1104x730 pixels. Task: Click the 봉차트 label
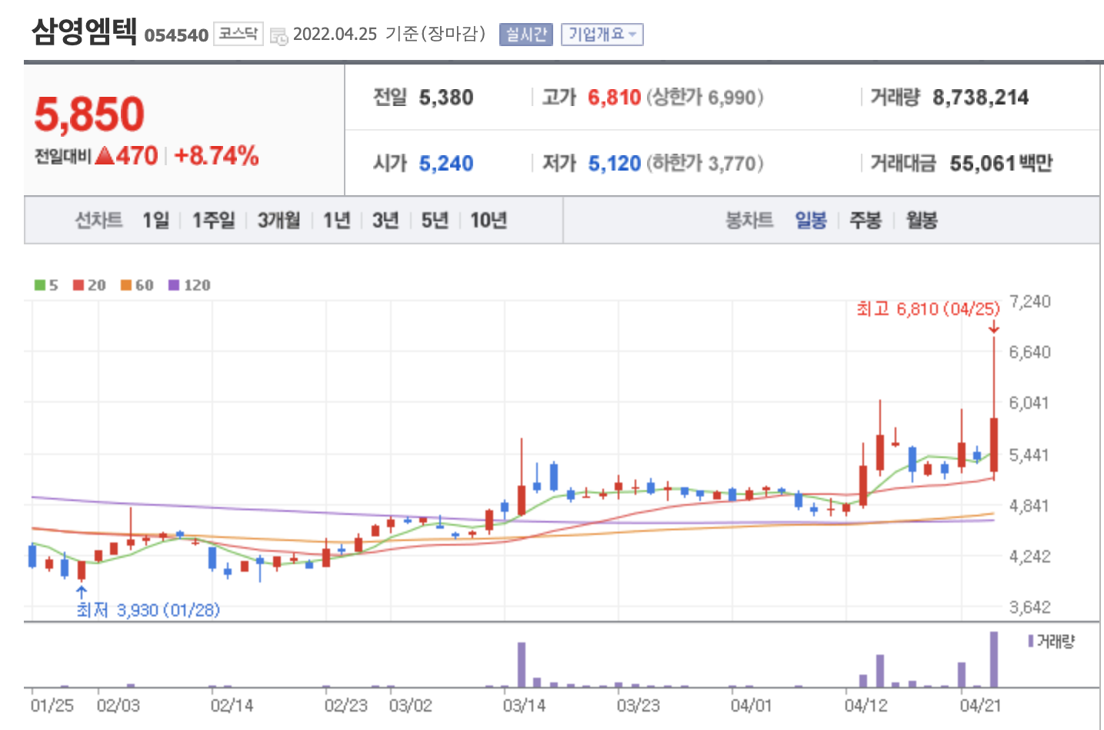749,221
